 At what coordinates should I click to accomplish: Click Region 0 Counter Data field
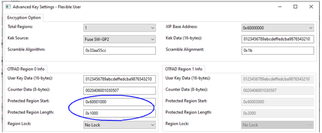pos(119,91)
